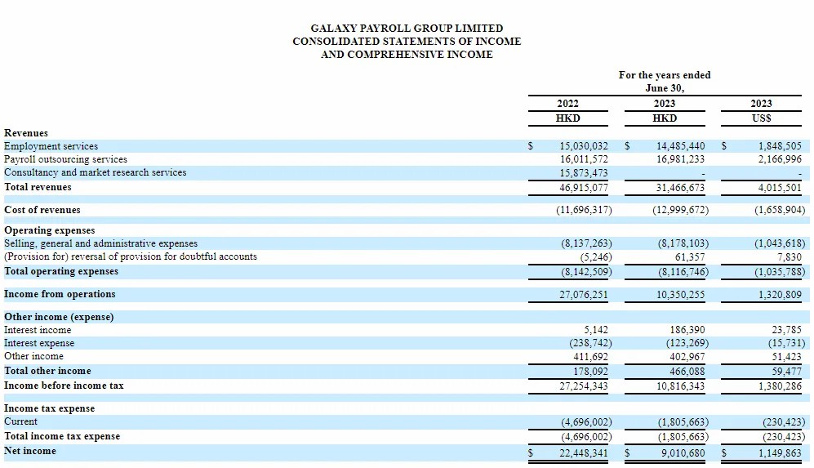Click the value 9,010,680

pyautogui.click(x=683, y=453)
